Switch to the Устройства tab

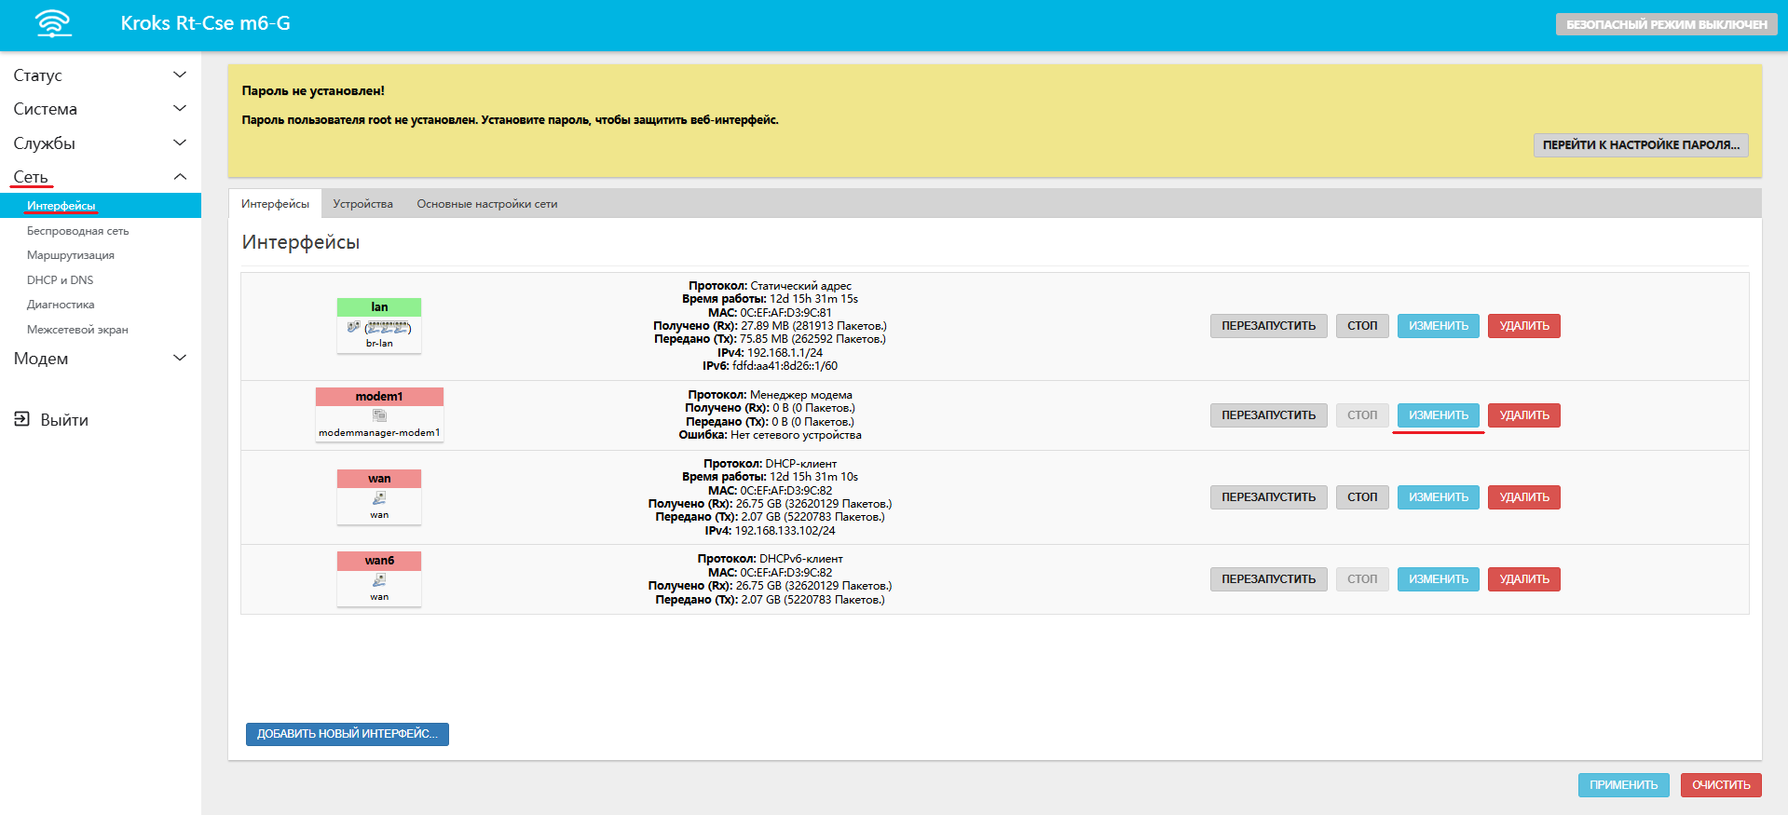(362, 204)
